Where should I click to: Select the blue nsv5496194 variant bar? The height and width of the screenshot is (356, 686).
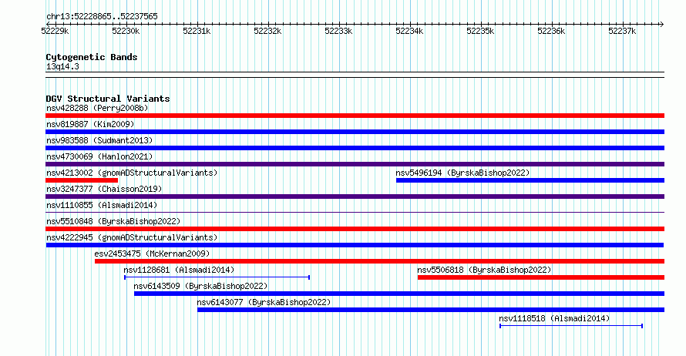coord(530,180)
